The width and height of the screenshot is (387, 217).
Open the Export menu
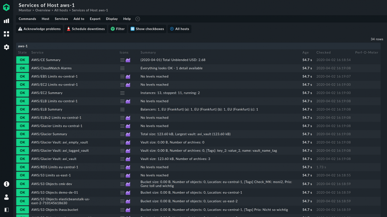(x=95, y=19)
